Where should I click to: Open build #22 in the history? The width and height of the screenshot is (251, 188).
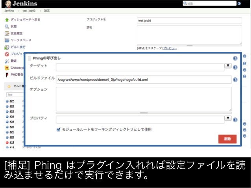(x=12, y=127)
